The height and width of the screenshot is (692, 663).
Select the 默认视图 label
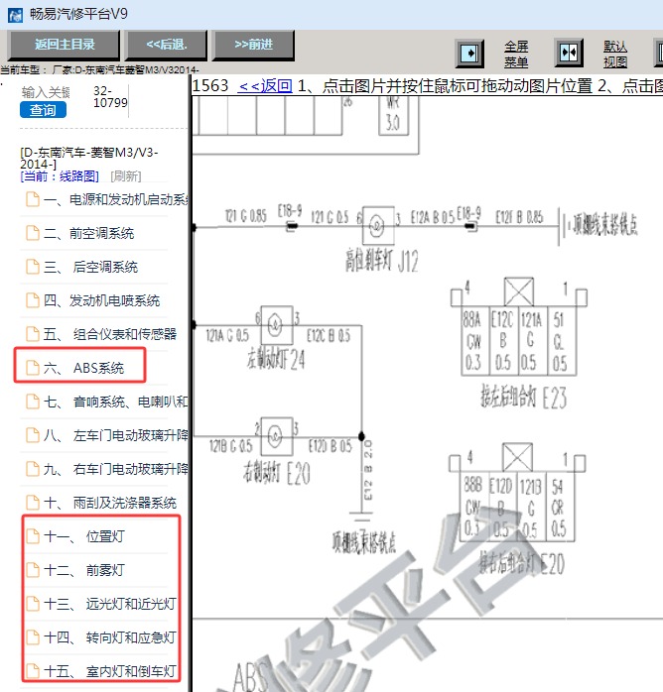[x=615, y=54]
